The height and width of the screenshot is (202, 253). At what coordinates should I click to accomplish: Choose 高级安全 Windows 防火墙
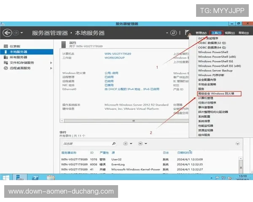point(219,93)
